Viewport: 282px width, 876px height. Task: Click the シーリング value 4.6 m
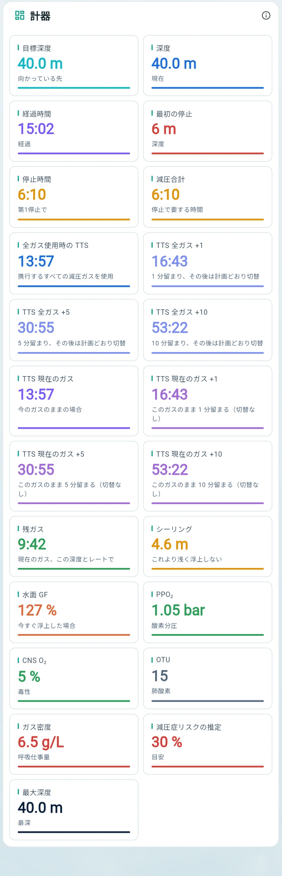coord(170,544)
